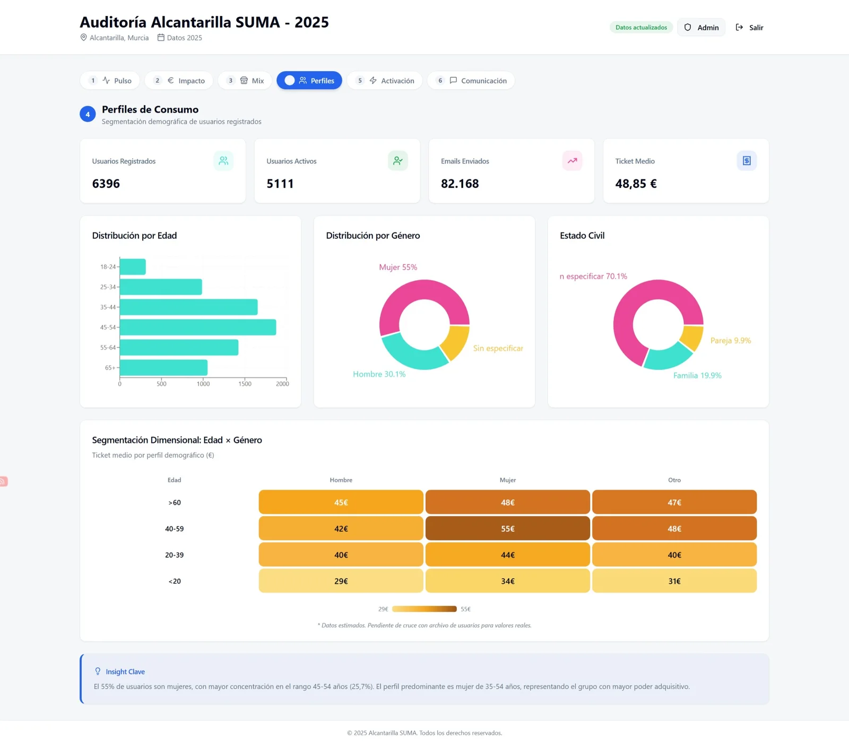Click the receipt icon on Ticket Medio
849x744 pixels.
pos(747,161)
